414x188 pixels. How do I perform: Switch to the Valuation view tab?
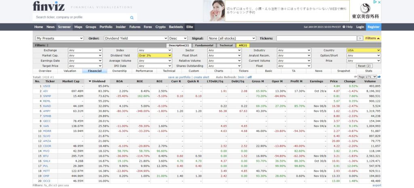pyautogui.click(x=70, y=71)
